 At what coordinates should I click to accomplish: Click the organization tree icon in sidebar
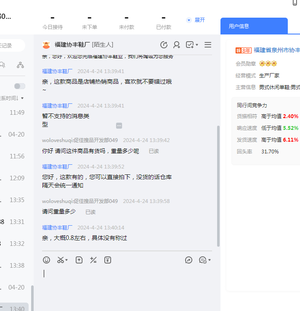20,65
